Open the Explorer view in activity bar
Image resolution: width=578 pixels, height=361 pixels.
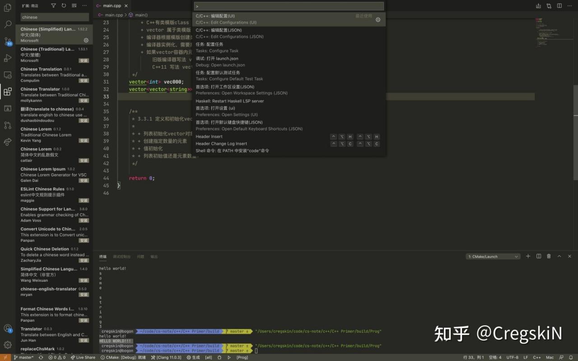pyautogui.click(x=8, y=8)
